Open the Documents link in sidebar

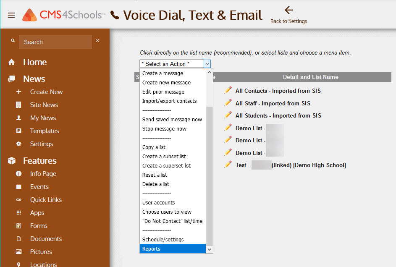(46, 239)
